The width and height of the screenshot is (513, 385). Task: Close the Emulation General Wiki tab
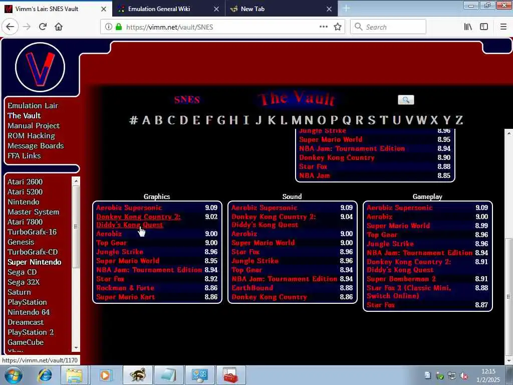(216, 9)
